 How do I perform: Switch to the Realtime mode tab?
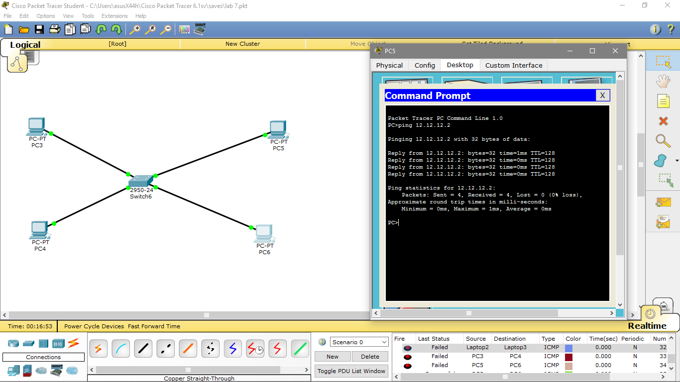[647, 326]
